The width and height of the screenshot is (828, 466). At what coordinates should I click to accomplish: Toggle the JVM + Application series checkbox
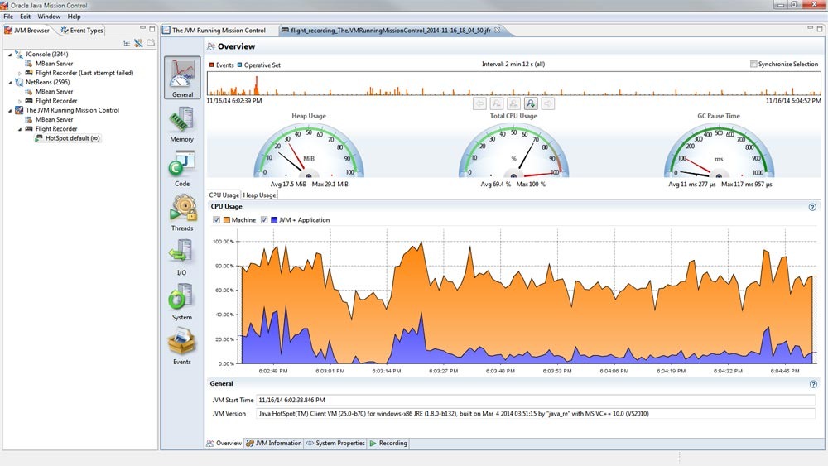pyautogui.click(x=264, y=219)
